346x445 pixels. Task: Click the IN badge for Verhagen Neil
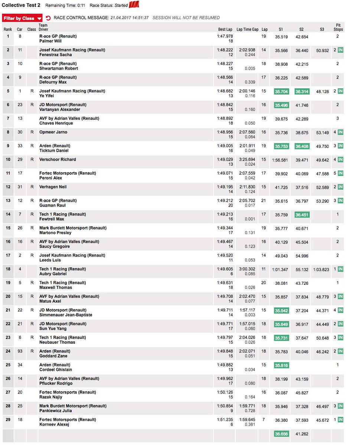tap(340, 187)
